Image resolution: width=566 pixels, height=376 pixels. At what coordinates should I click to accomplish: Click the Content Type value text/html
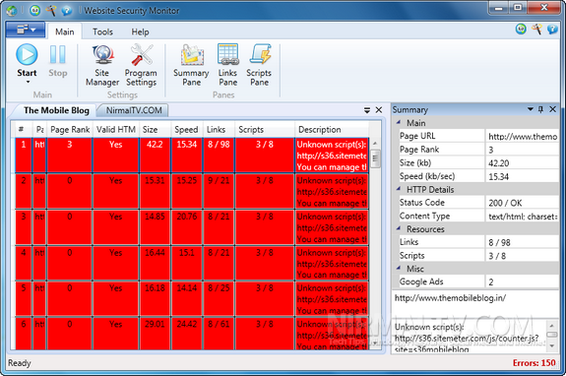click(x=523, y=217)
